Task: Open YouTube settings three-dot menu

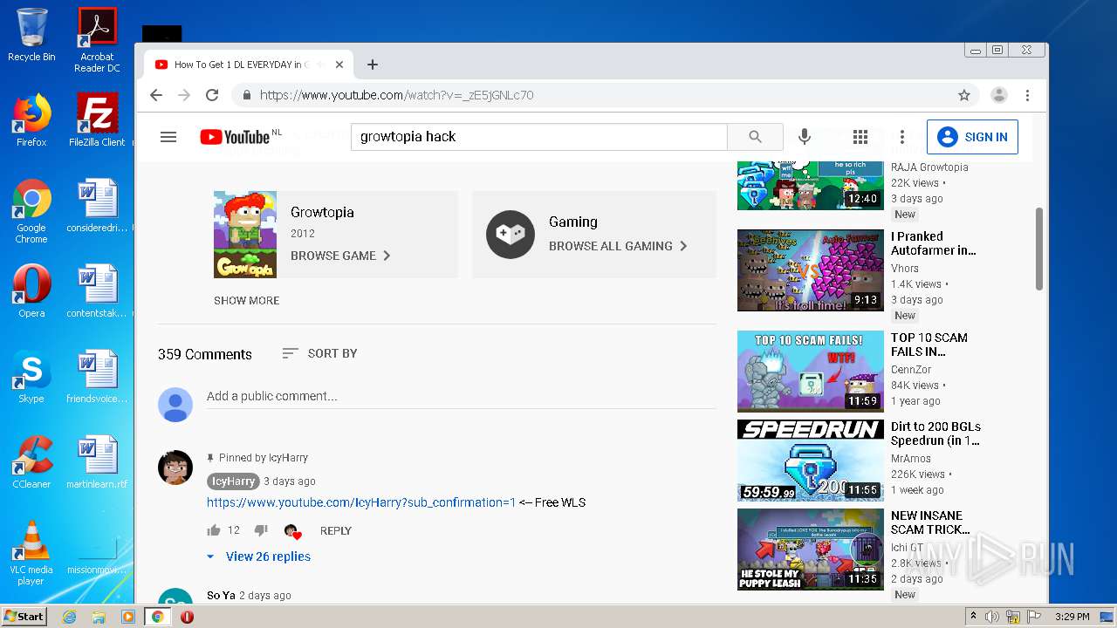Action: (902, 137)
